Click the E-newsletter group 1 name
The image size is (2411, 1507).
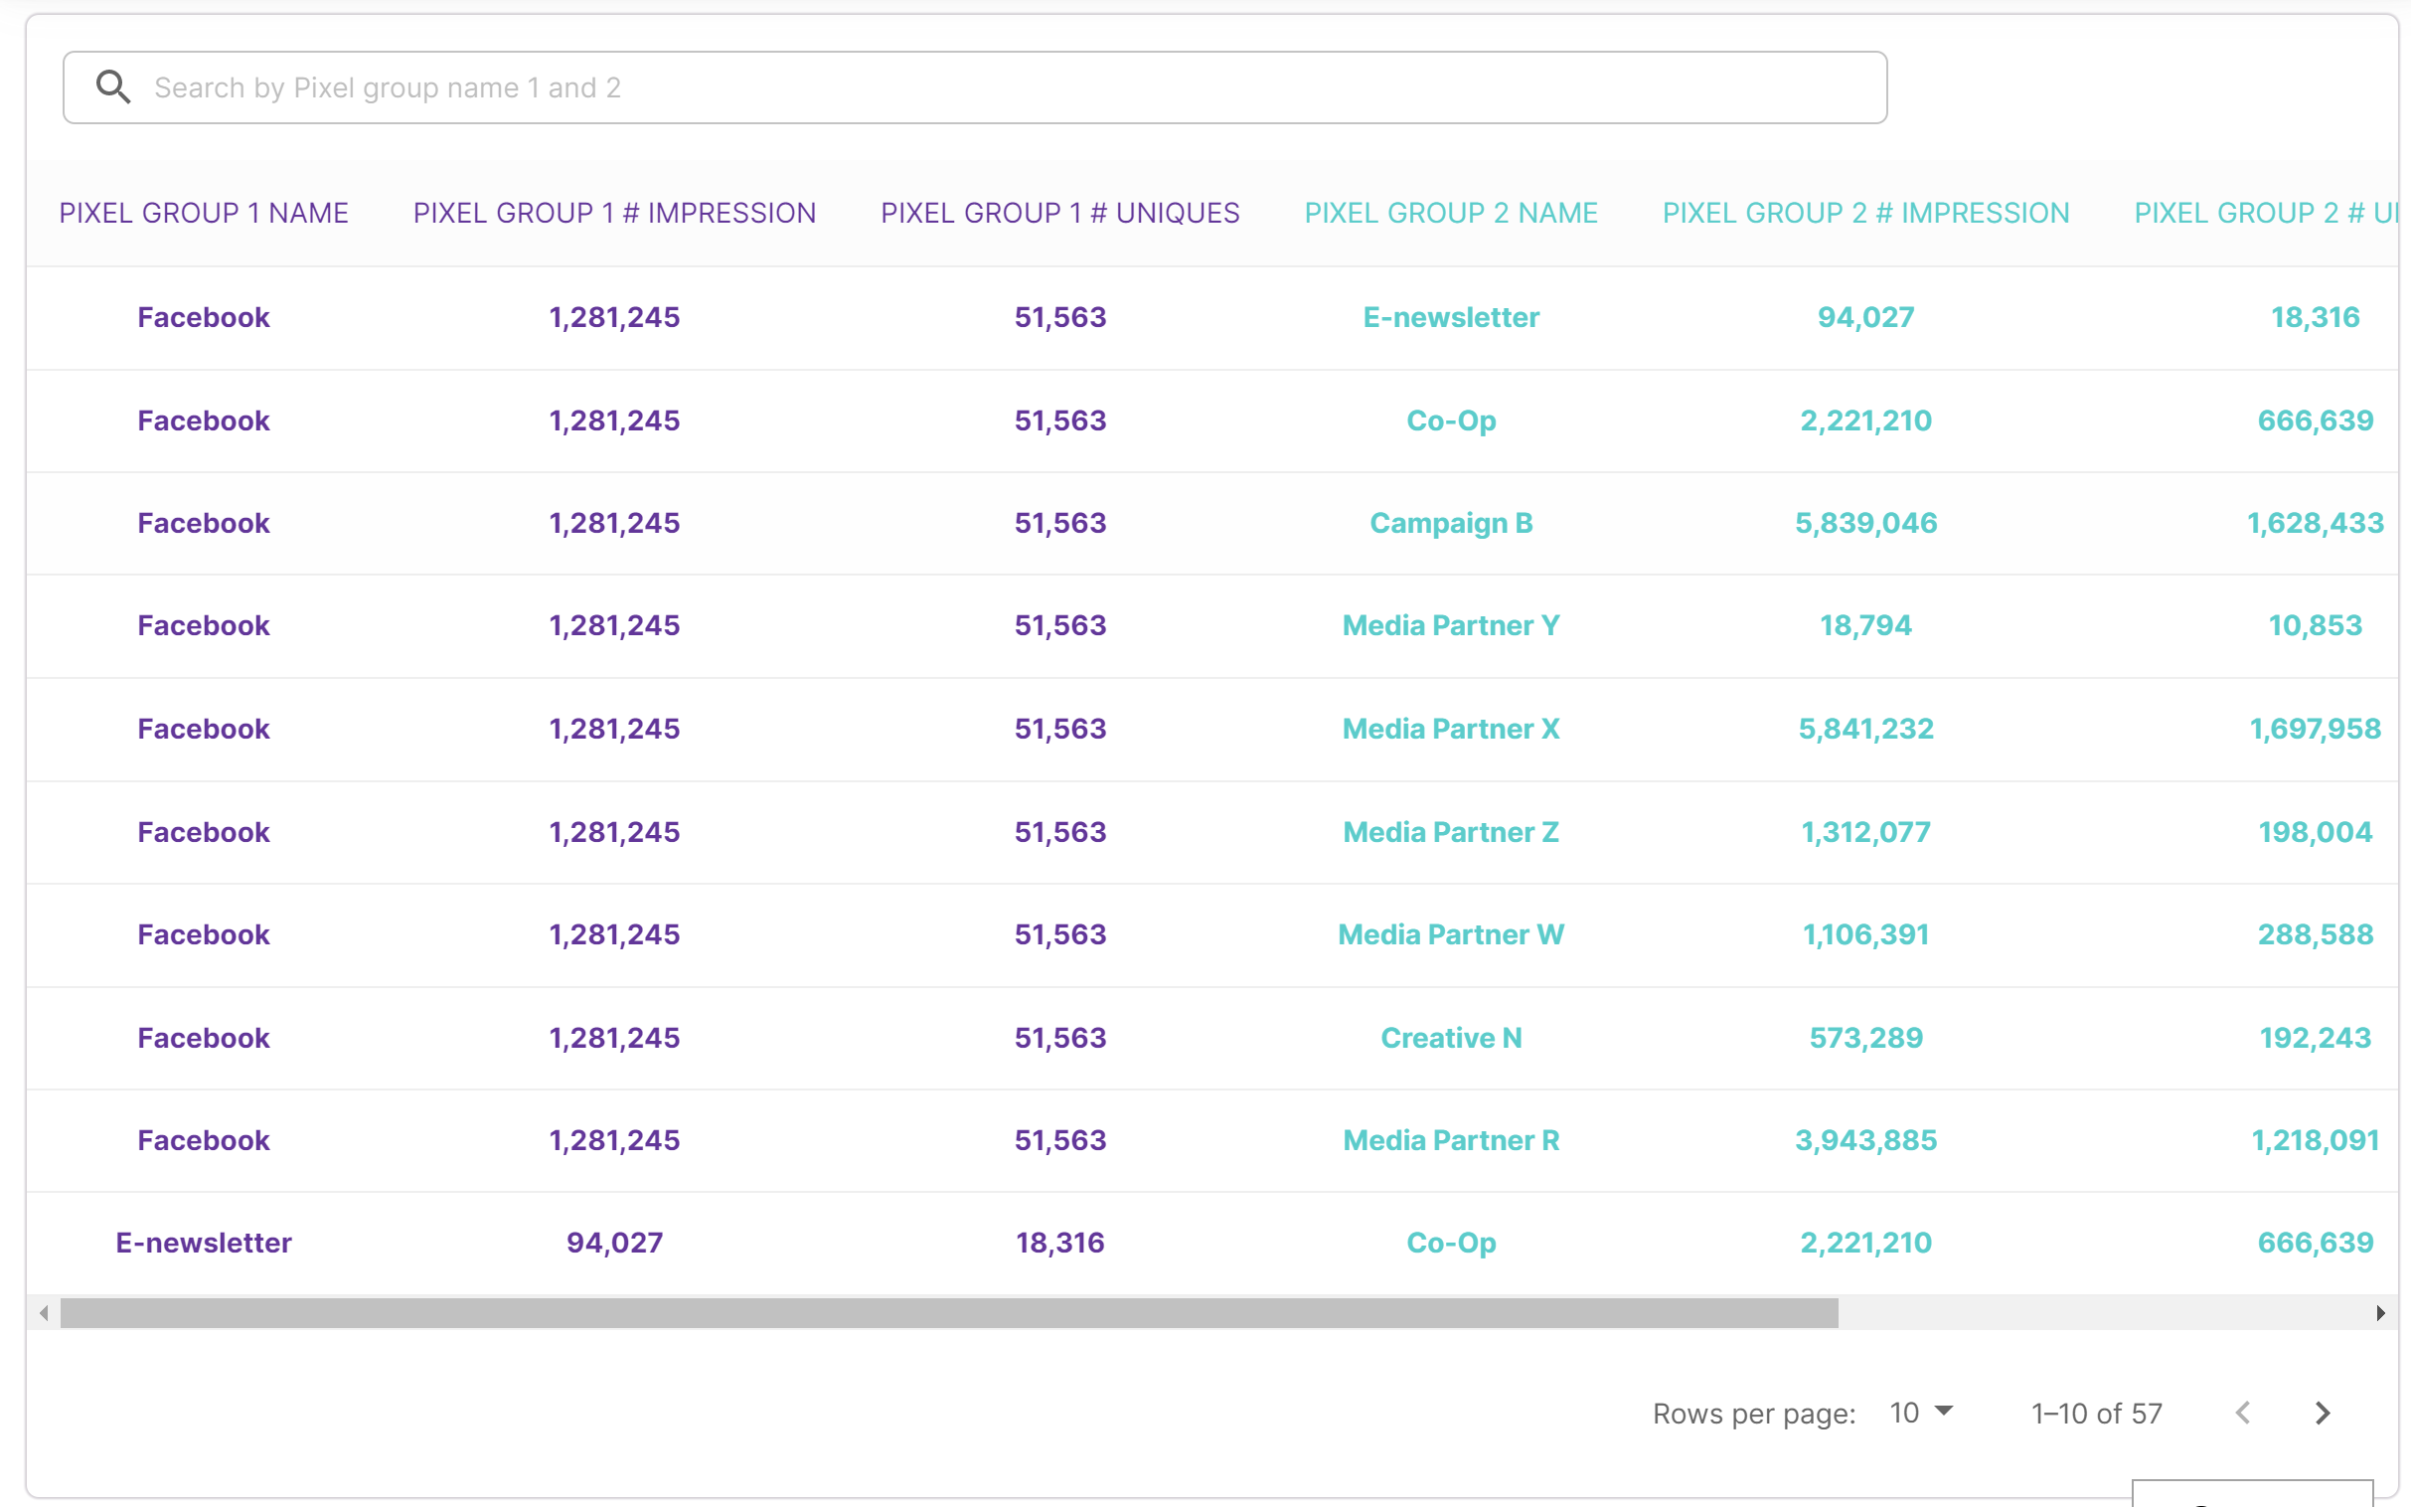(204, 1243)
